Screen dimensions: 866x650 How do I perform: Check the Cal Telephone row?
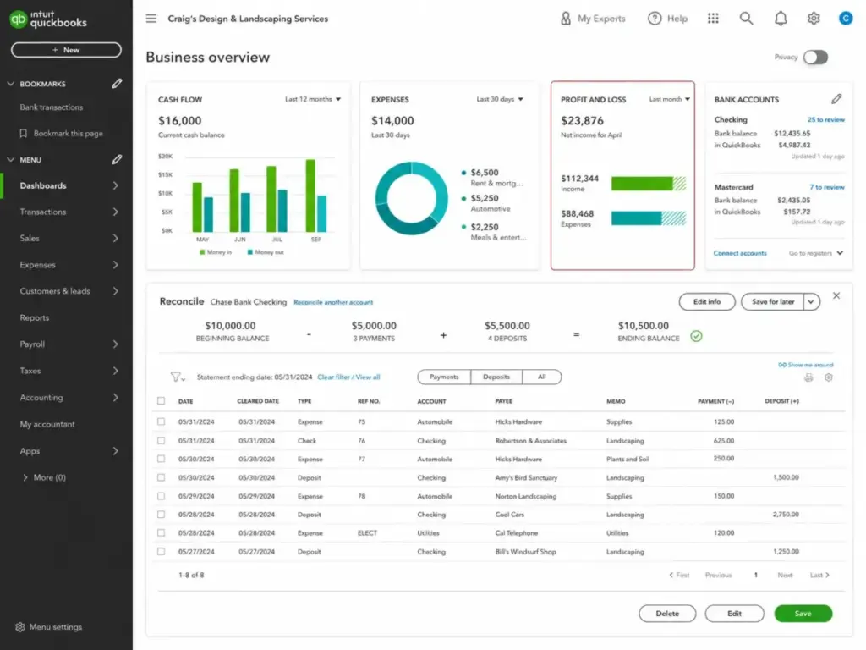pos(162,533)
